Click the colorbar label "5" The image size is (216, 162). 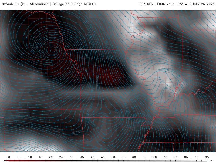click(x=19, y=157)
